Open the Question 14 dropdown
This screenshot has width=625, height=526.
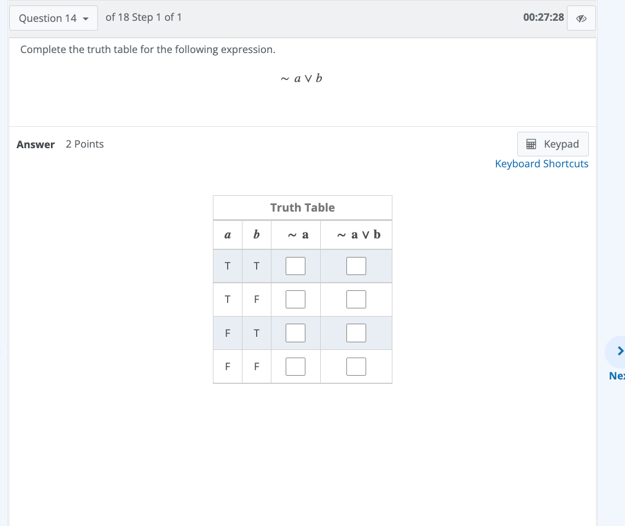click(54, 18)
